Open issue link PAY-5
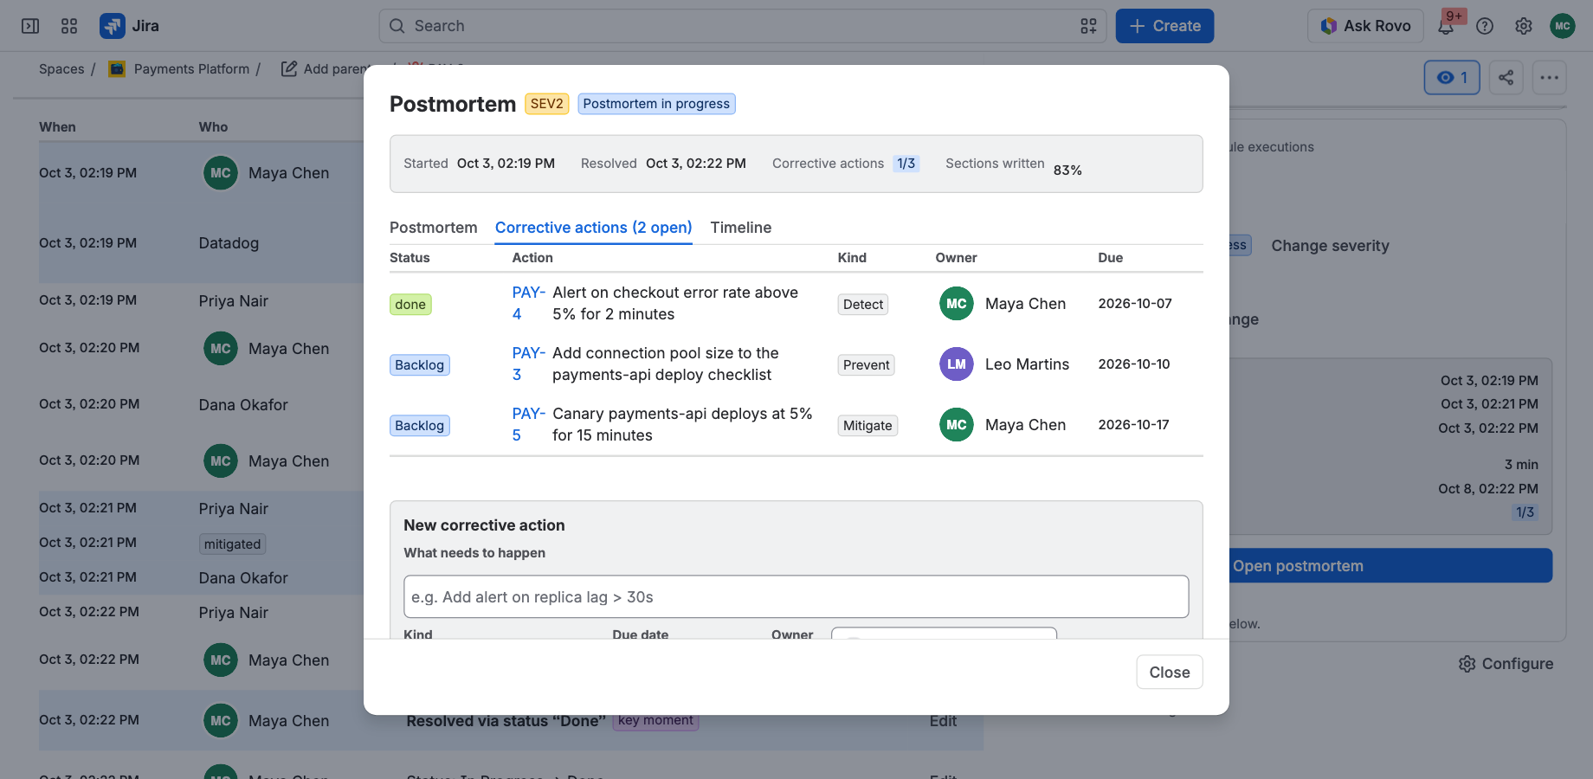Screen dimensions: 1593x779 tap(528, 425)
